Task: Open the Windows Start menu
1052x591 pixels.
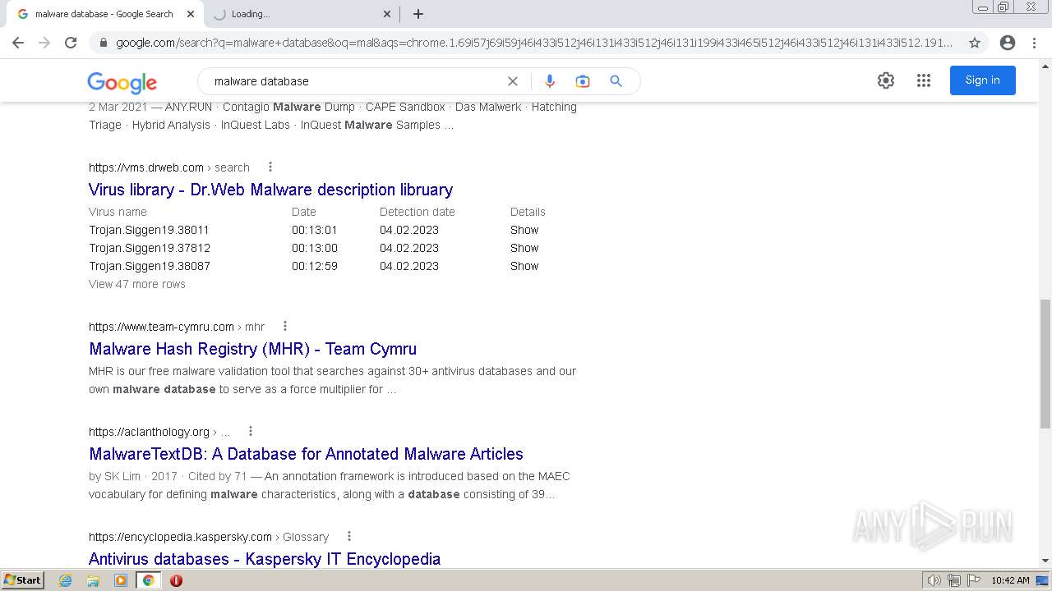Action: tap(22, 580)
